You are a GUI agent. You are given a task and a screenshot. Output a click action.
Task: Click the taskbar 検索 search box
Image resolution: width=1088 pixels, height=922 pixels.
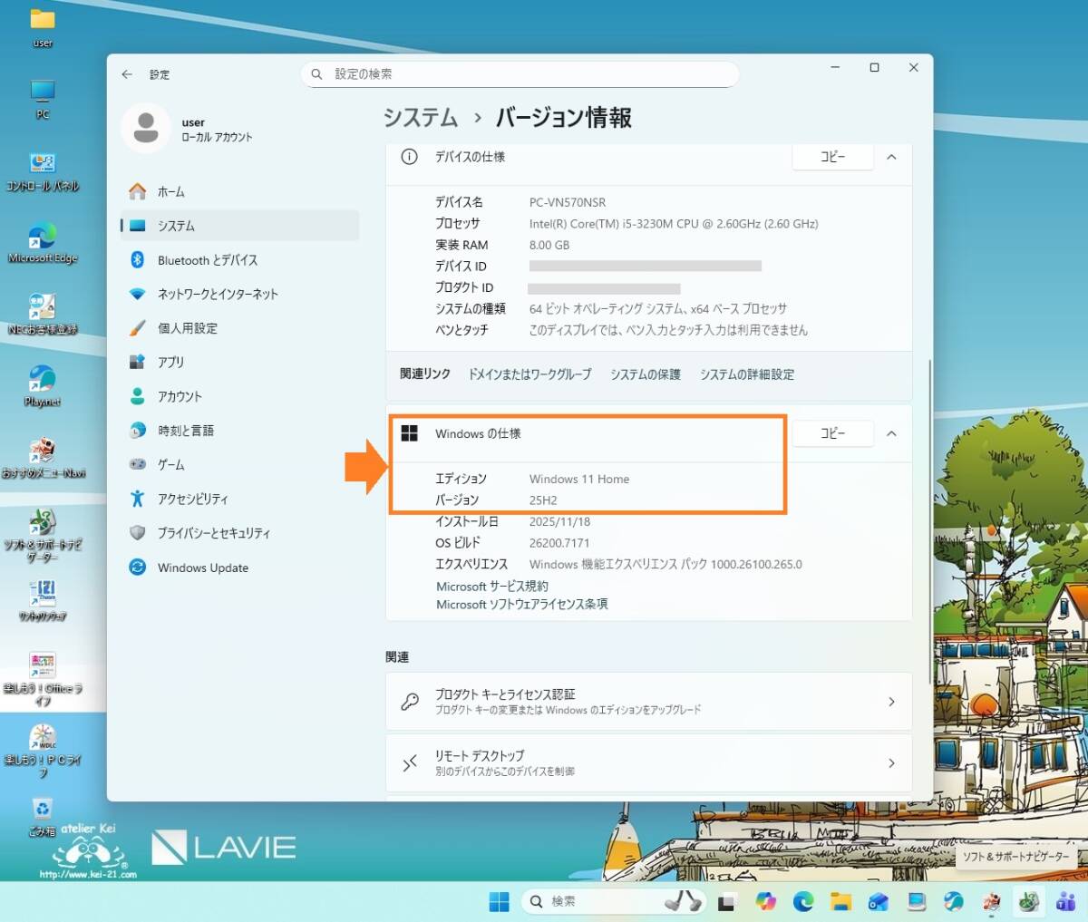pyautogui.click(x=614, y=901)
